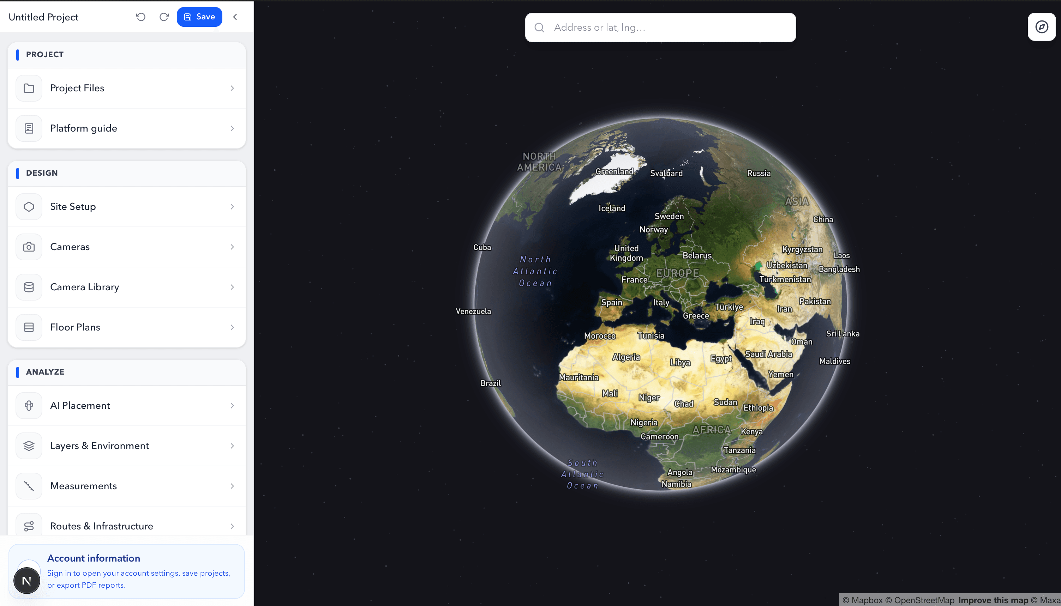Screen dimensions: 1061x606
Task: Click the N user avatar circle
Action: tap(27, 580)
